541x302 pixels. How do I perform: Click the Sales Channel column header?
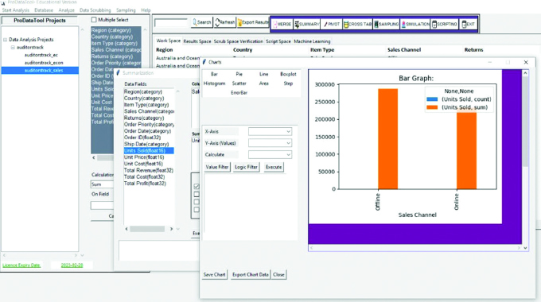coord(404,50)
